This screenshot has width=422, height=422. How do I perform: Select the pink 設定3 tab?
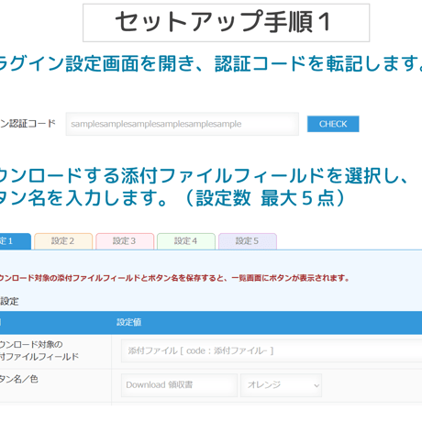tap(125, 241)
